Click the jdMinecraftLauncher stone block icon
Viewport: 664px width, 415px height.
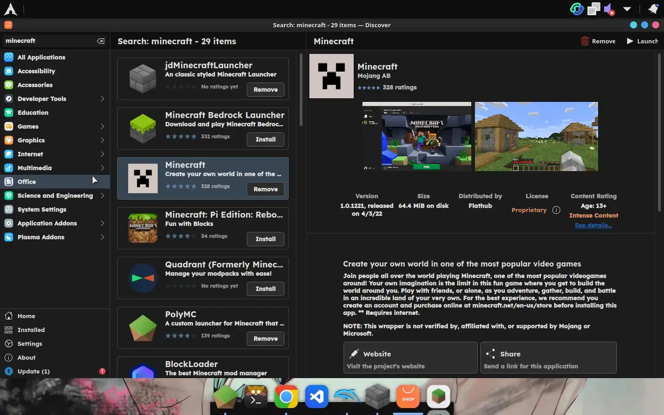(143, 79)
